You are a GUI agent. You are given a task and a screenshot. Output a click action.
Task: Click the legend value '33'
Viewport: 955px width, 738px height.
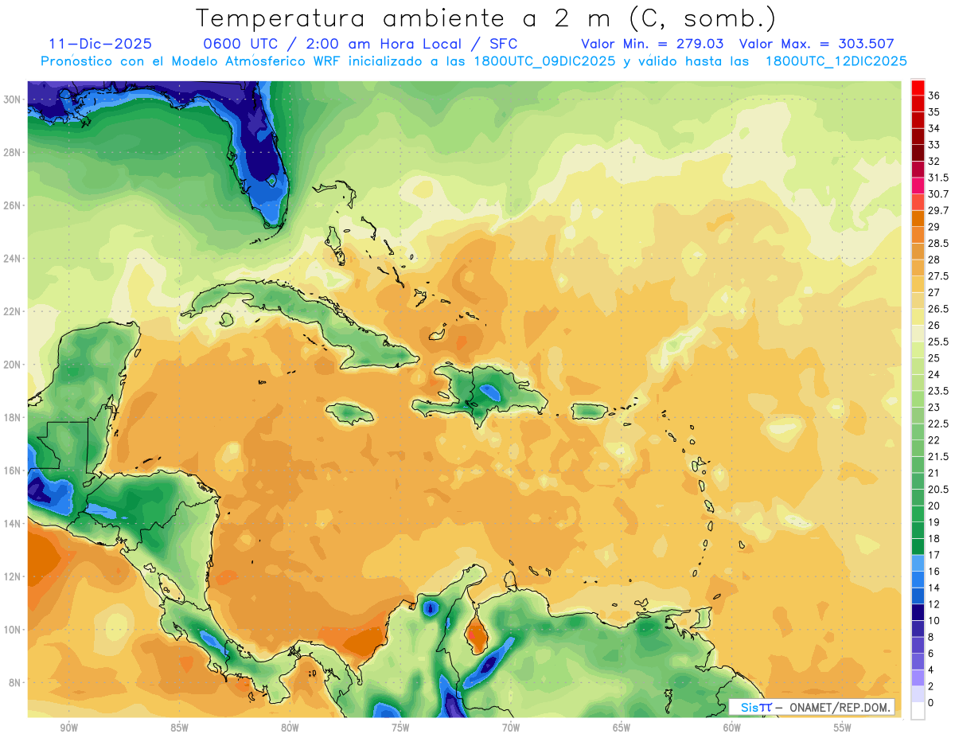click(934, 145)
